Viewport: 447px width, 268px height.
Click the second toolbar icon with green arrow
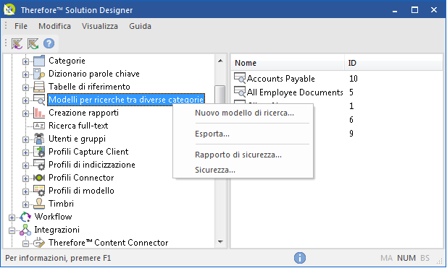click(33, 43)
